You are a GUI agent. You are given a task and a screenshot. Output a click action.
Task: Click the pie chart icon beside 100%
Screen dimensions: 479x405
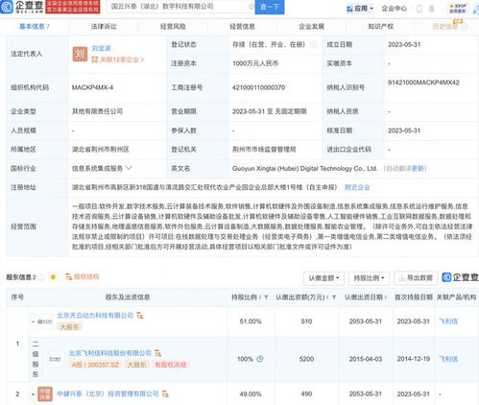(x=260, y=359)
